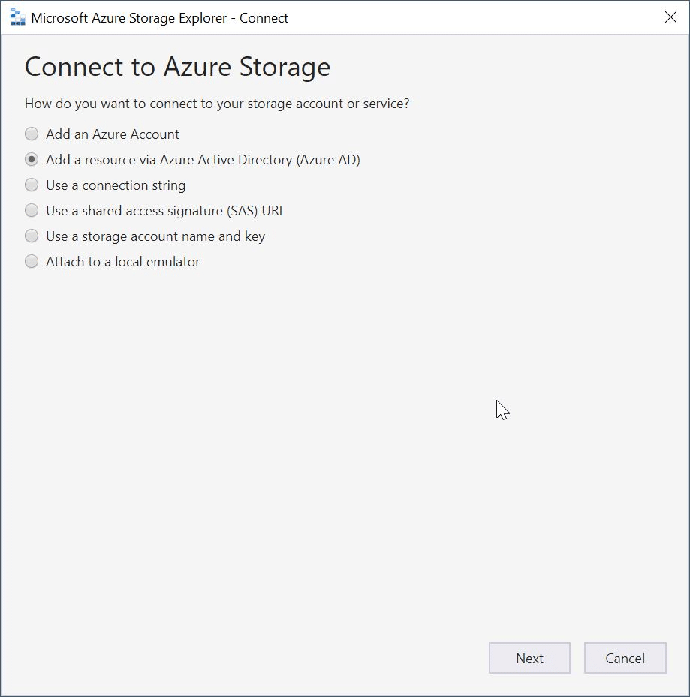Image resolution: width=690 pixels, height=697 pixels.
Task: Click the Storage Explorer app icon in title bar
Action: tap(17, 17)
